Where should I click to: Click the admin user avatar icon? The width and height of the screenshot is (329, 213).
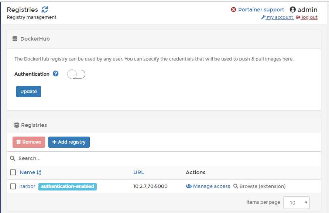tap(293, 10)
